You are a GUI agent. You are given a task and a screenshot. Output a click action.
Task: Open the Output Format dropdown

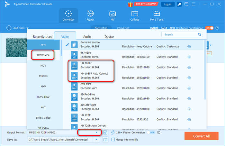coord(96,132)
